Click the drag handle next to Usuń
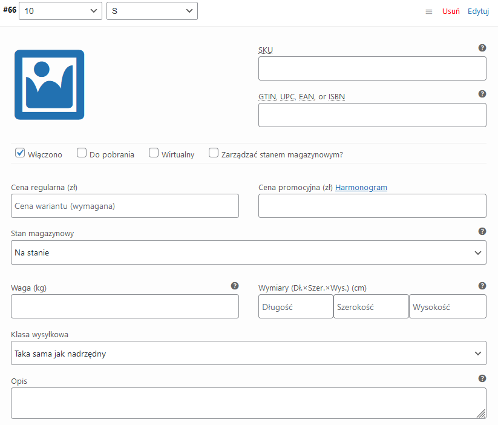The image size is (498, 425). (428, 11)
